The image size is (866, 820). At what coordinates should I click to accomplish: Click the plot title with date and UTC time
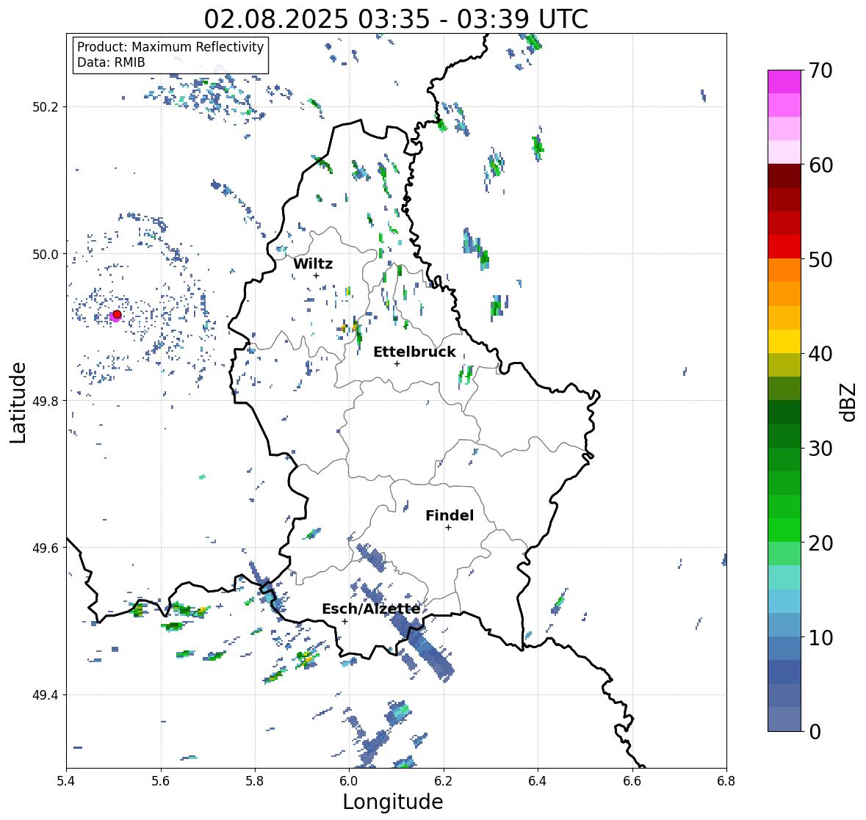click(396, 19)
